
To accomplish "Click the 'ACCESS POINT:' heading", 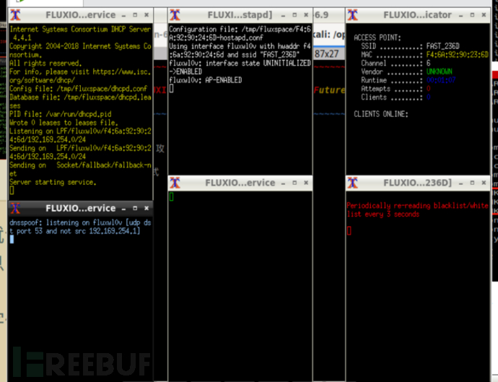I will tap(377, 38).
